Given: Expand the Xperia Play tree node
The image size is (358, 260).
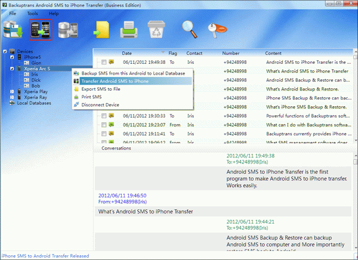Looking at the screenshot, I should click(x=12, y=91).
